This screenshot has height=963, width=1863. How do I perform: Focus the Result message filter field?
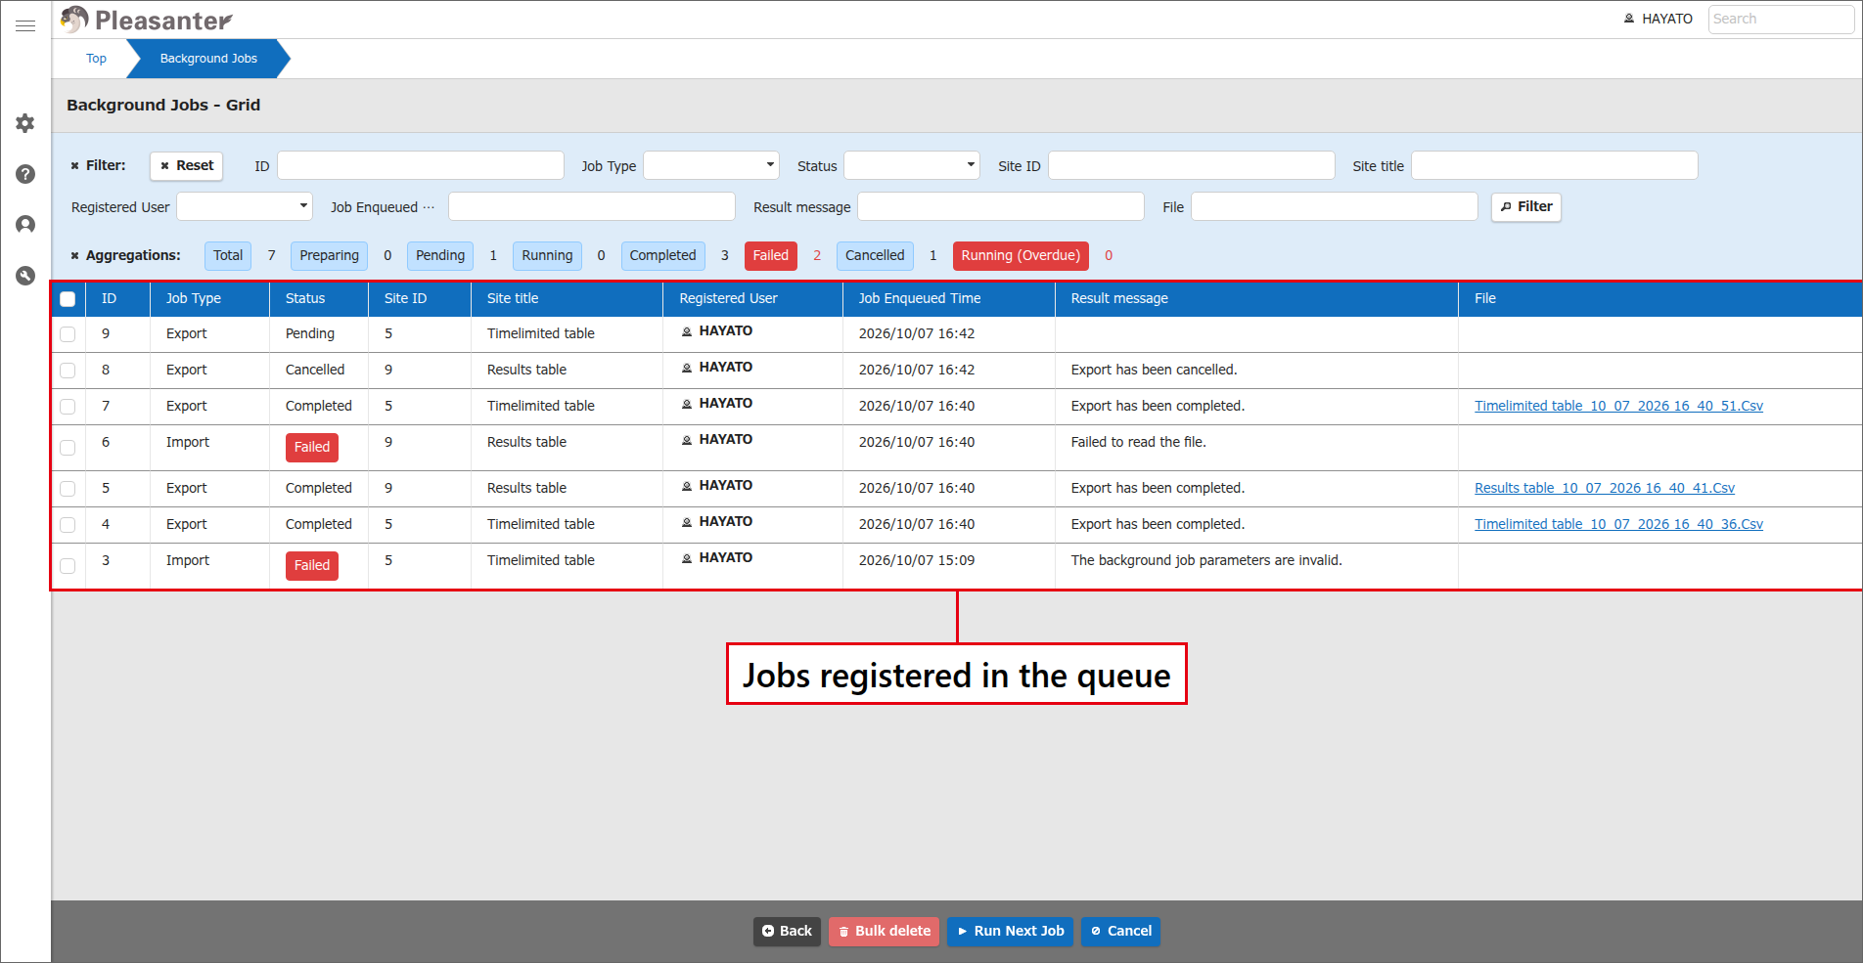coord(1001,206)
